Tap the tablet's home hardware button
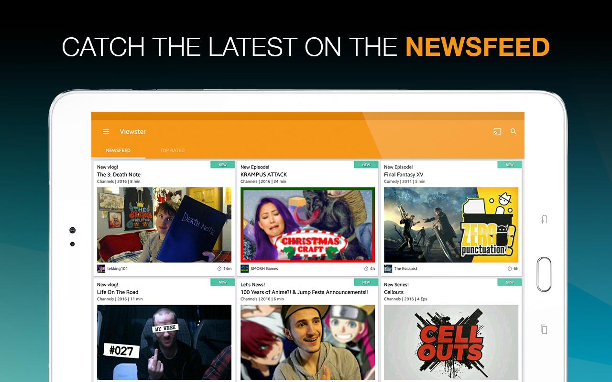Screen dimensions: 612x382 [544, 274]
